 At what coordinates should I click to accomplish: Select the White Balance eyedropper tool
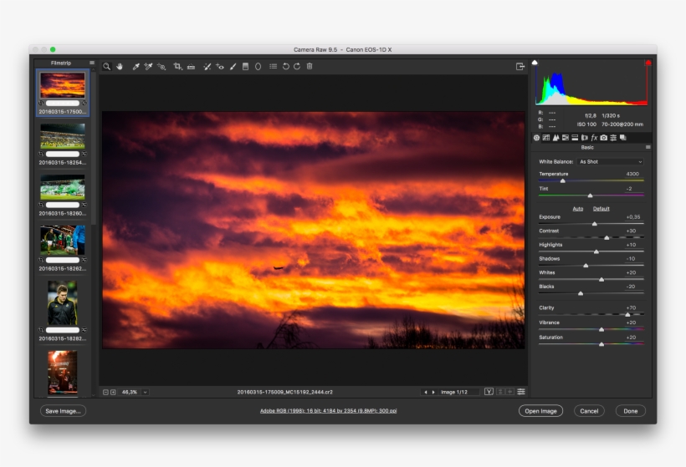point(136,66)
